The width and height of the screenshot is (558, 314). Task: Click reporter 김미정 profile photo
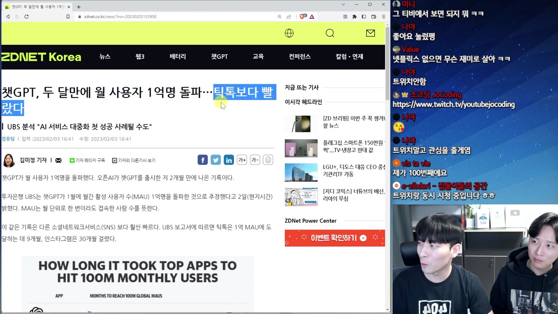click(9, 160)
